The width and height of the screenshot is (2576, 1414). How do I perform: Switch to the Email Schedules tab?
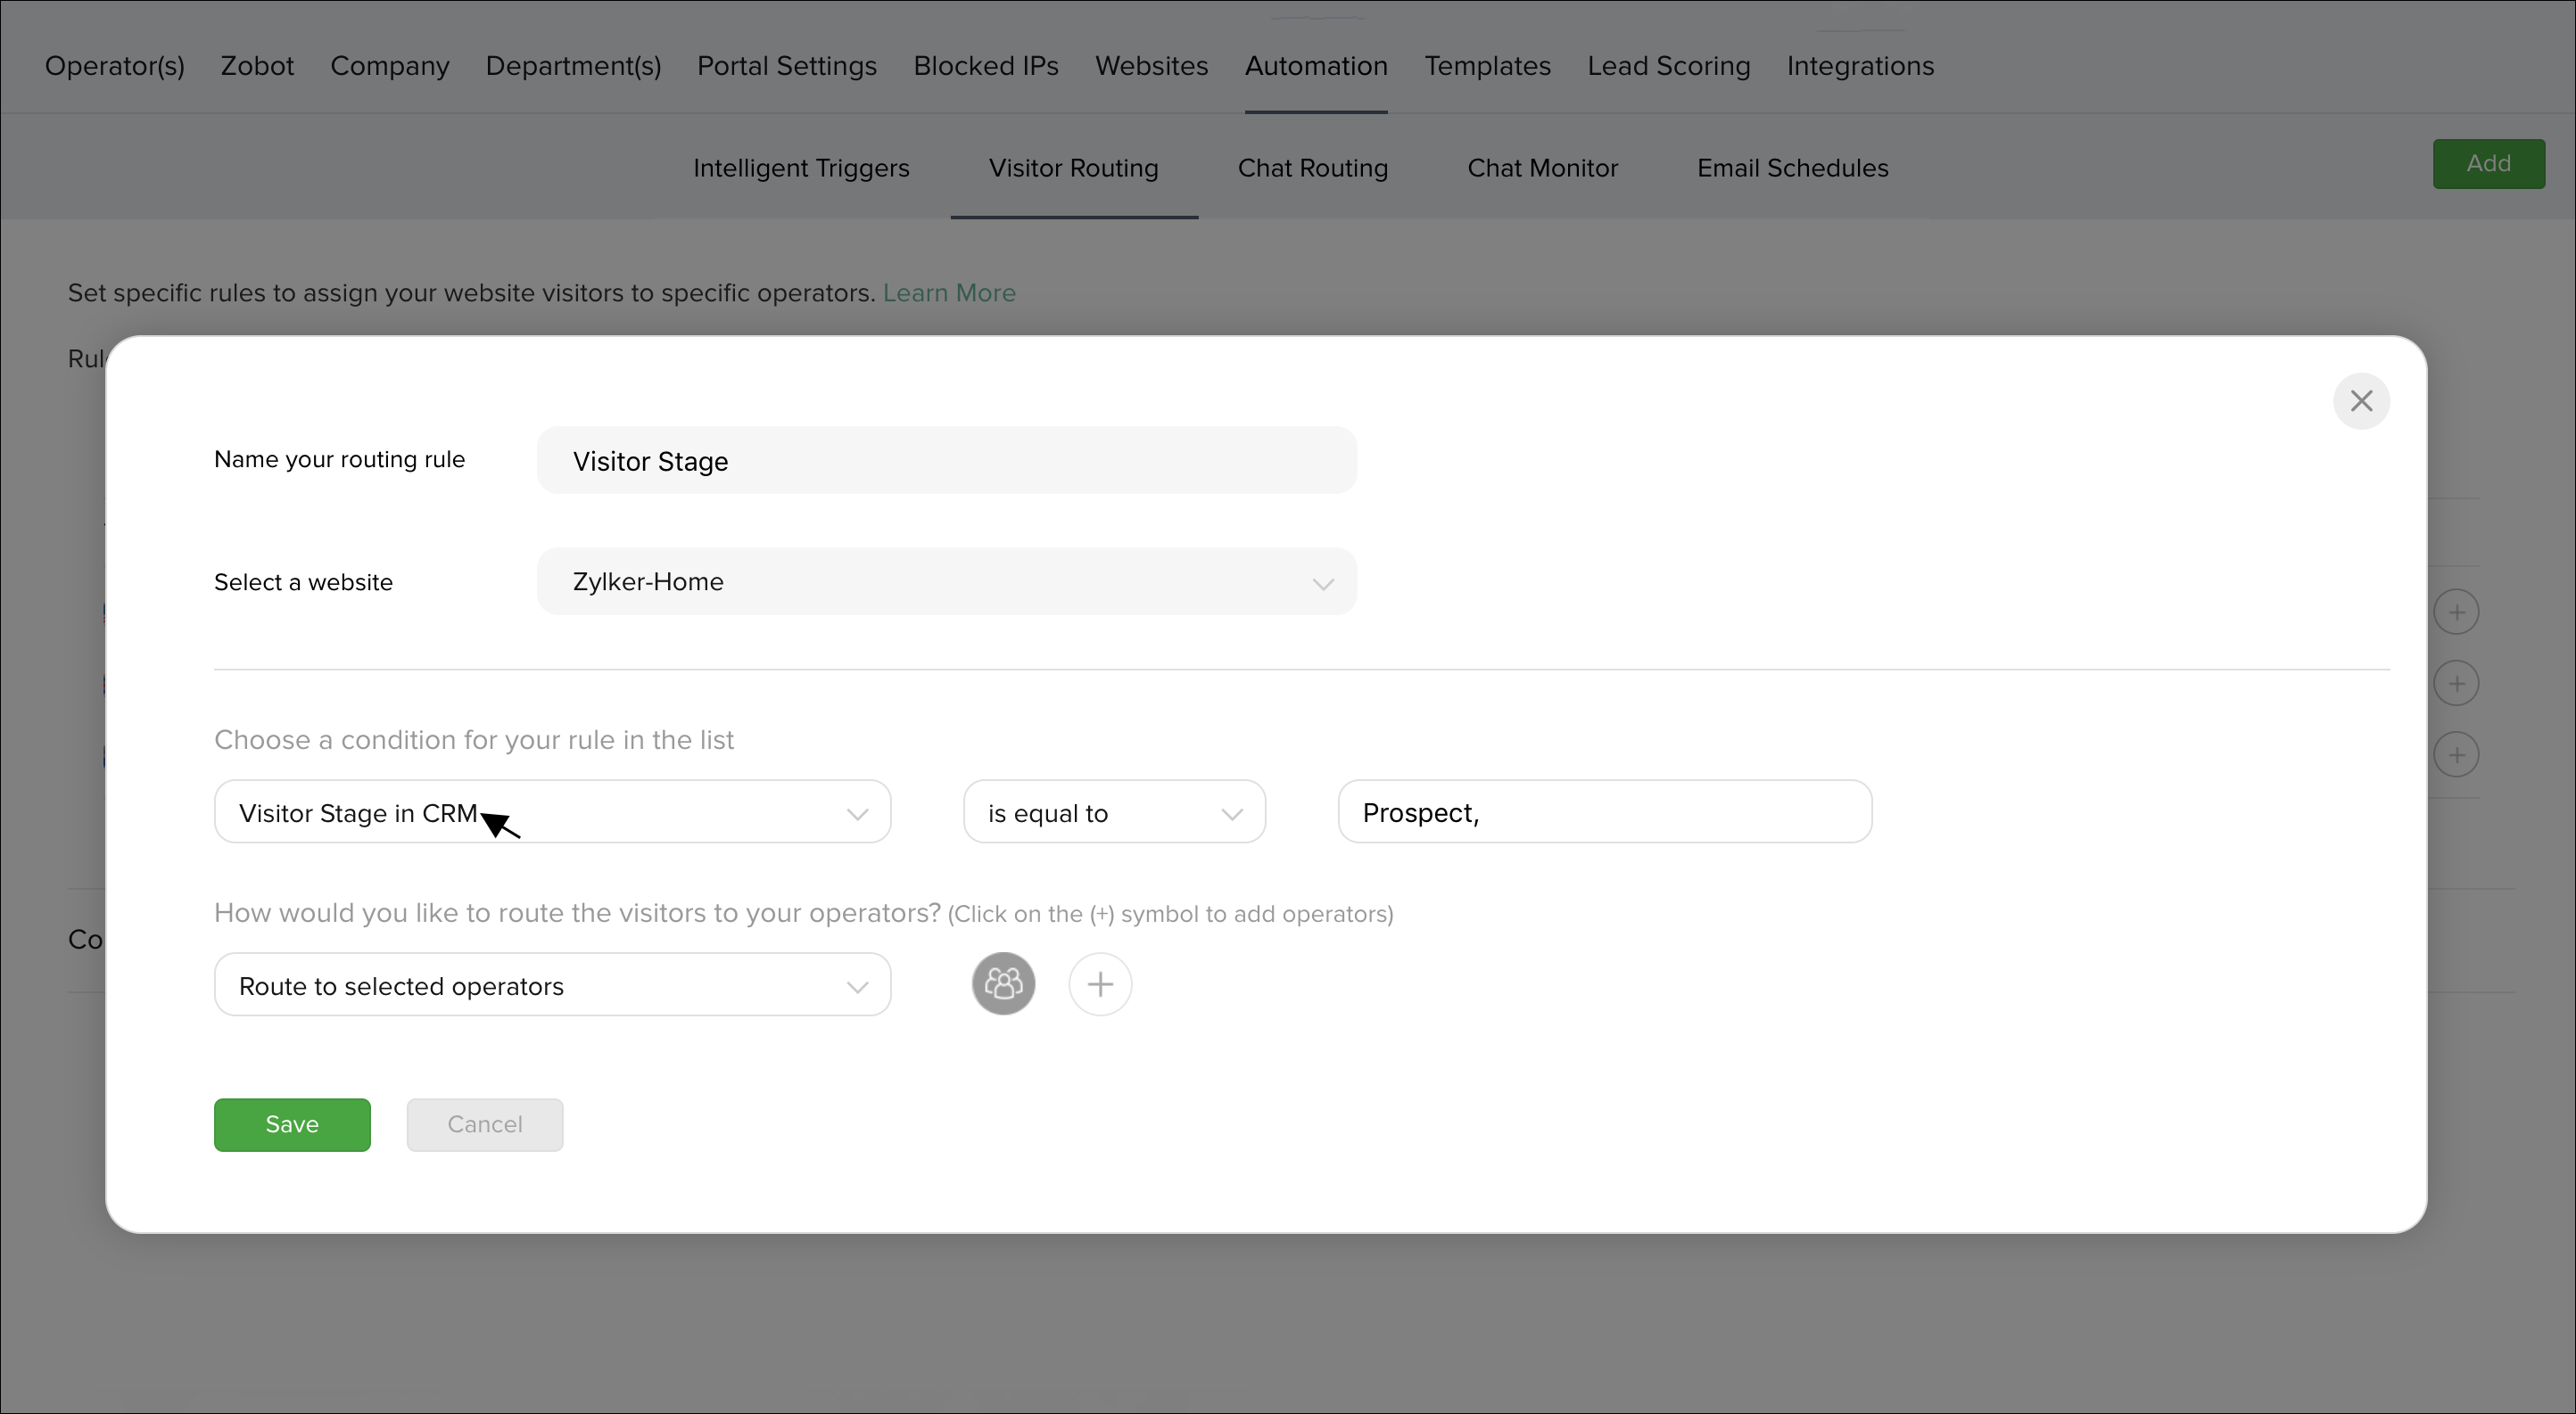[x=1792, y=168]
